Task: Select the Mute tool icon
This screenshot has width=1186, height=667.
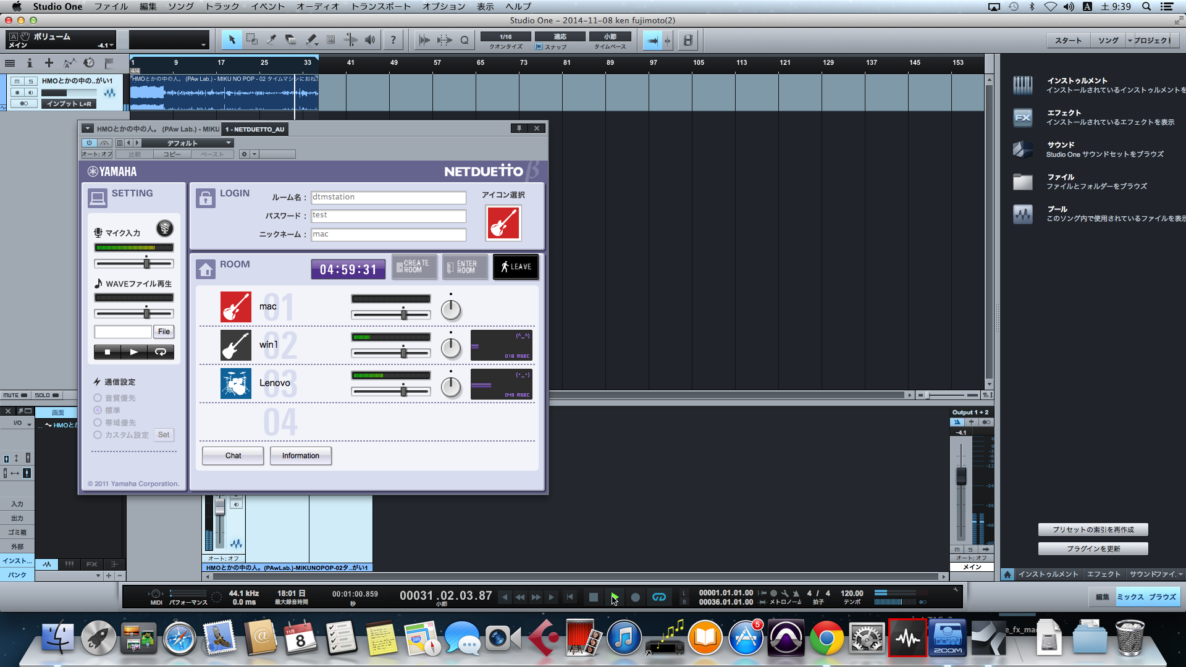Action: (330, 40)
